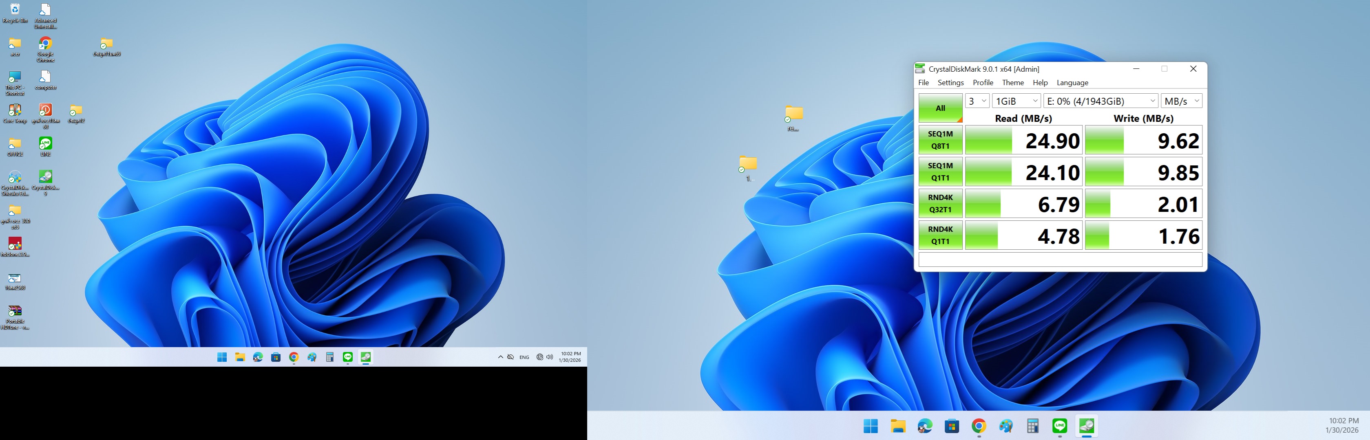Select the CrystalDiskMark 9 desktop shortcut
Viewport: 1370px width, 440px height.
tap(45, 179)
